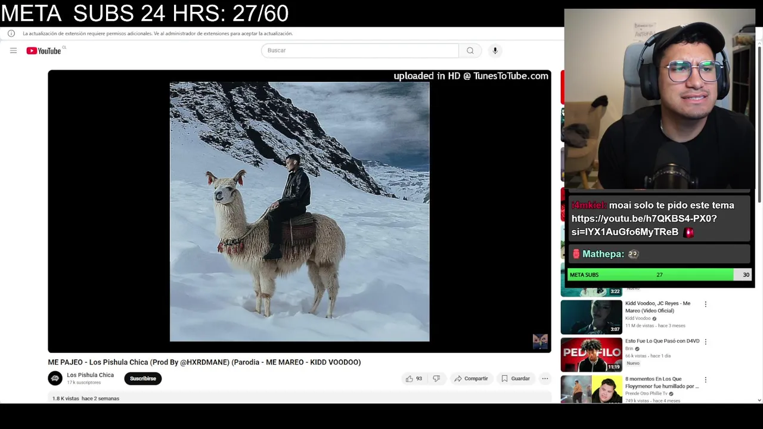Focus the Buscar search field

point(360,51)
